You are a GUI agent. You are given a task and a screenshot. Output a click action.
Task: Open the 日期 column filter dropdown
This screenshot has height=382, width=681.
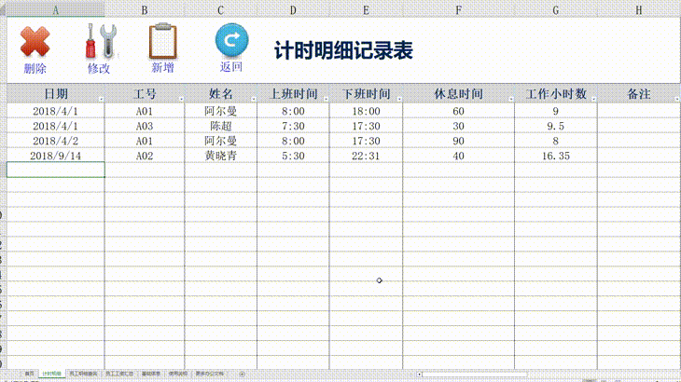100,98
